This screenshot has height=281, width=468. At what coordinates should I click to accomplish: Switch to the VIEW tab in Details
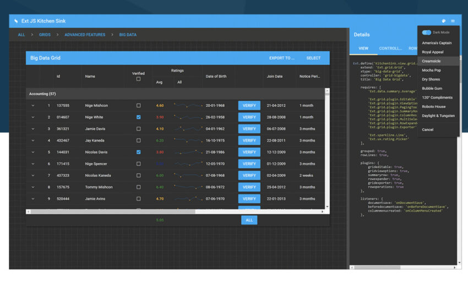[363, 48]
